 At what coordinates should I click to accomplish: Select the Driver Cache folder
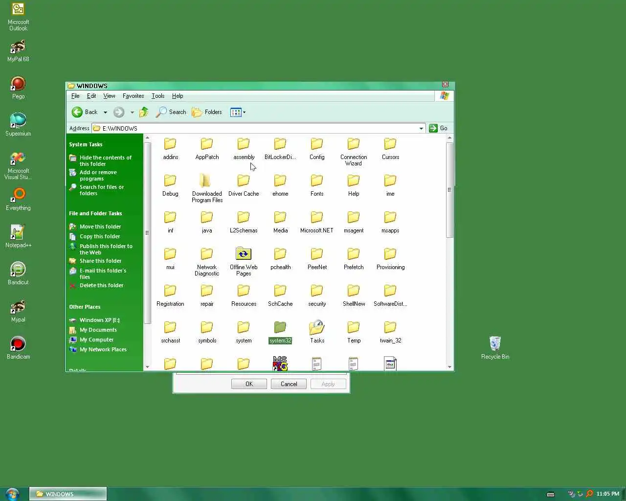point(244,185)
